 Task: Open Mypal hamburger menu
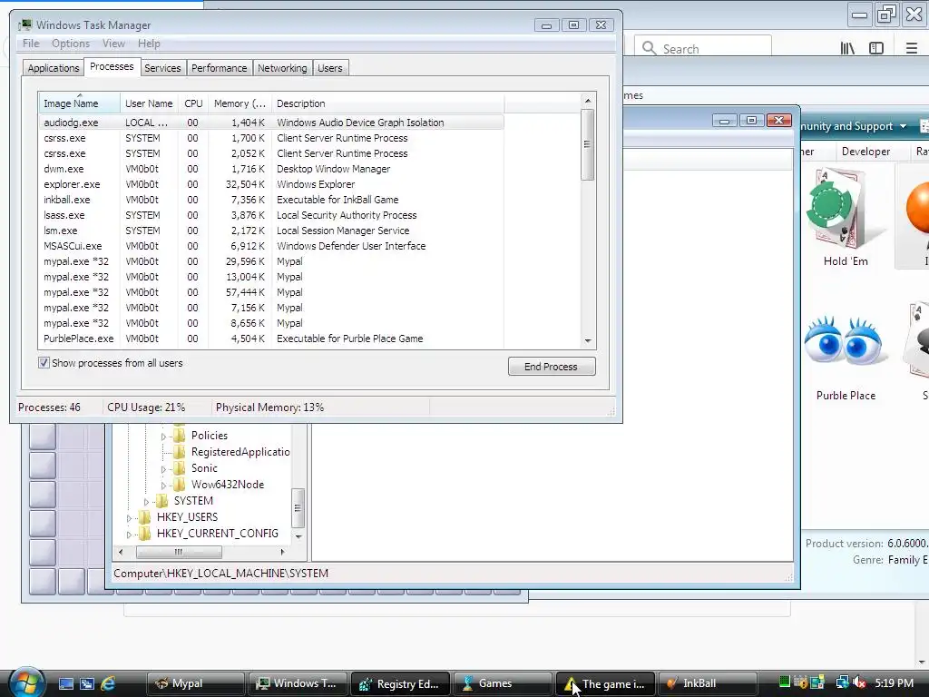(912, 49)
